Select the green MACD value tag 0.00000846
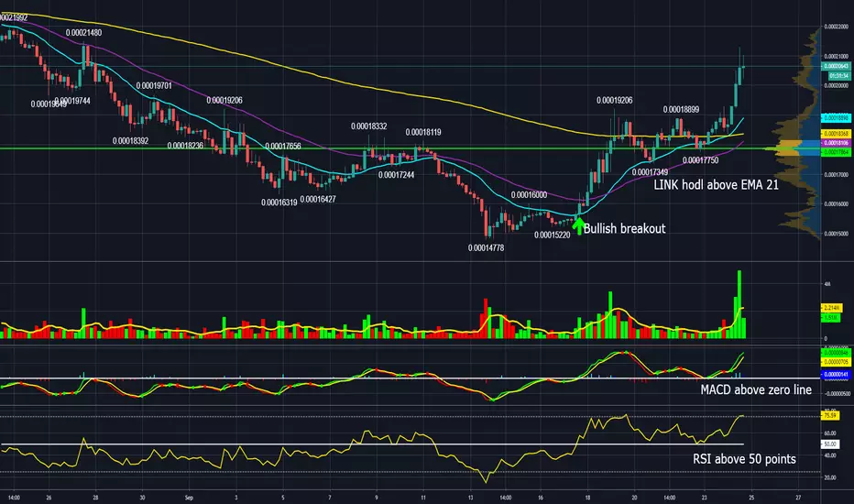The height and width of the screenshot is (504, 854). 836,353
